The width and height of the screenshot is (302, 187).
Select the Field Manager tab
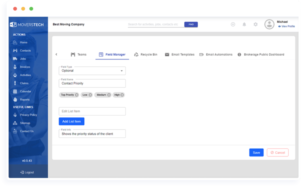(112, 55)
